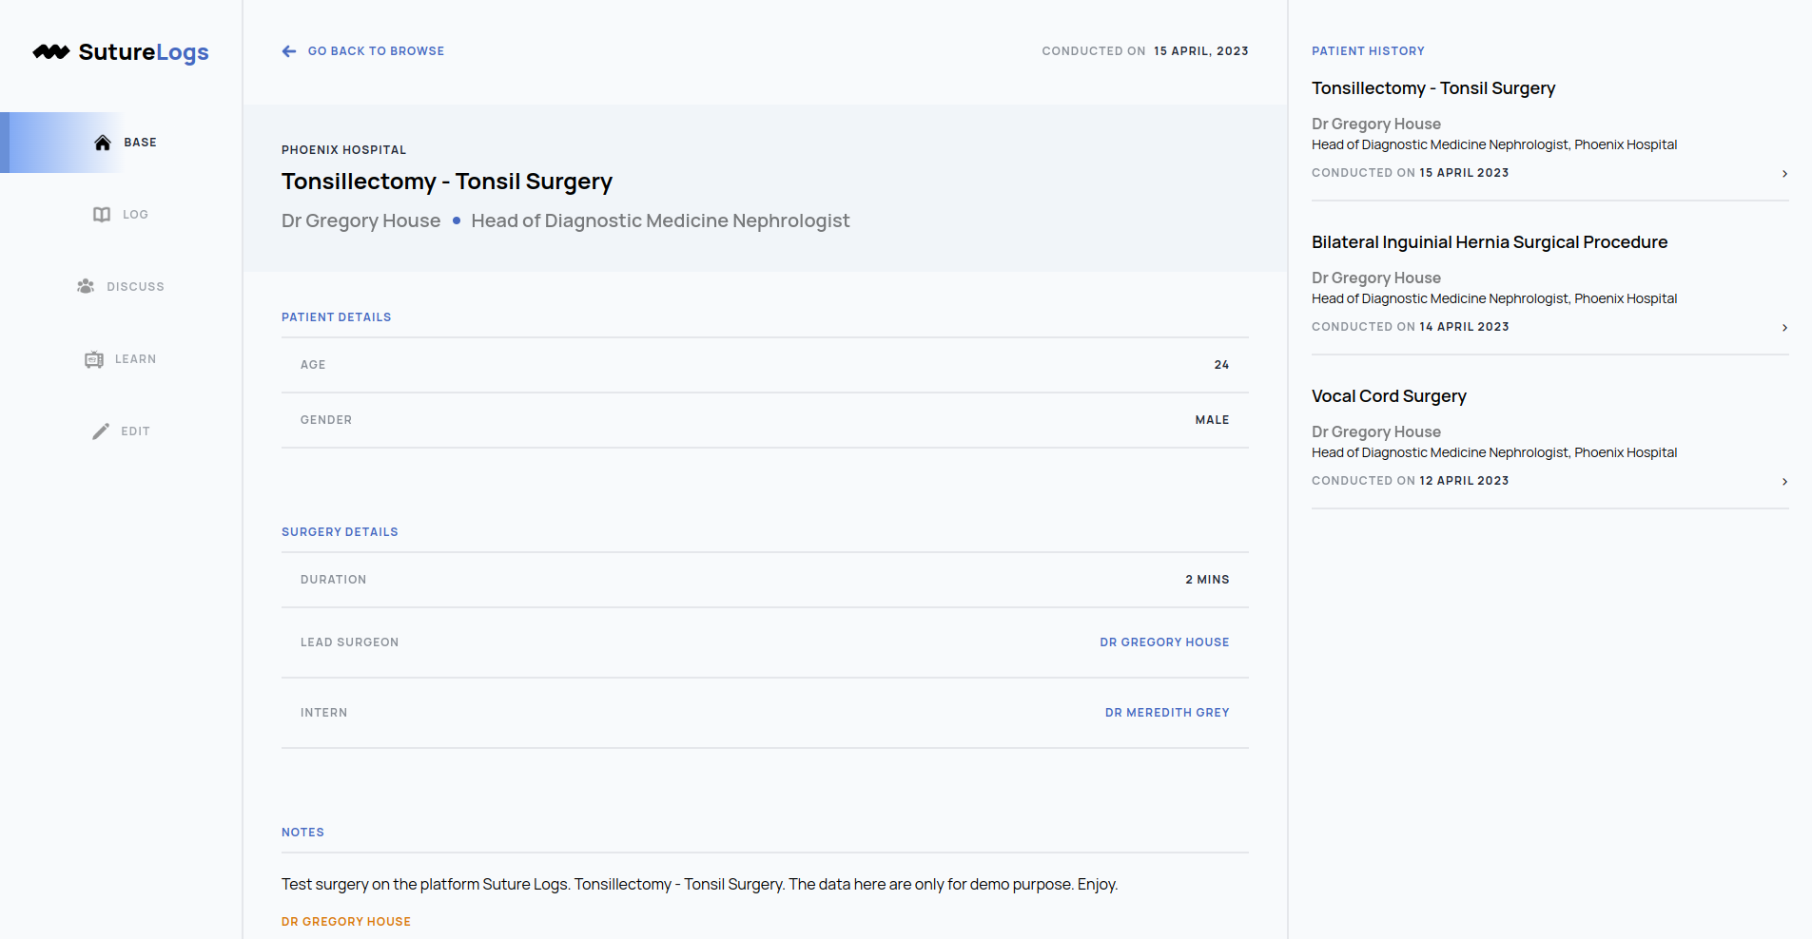Click the Edit pencil icon
The image size is (1812, 939).
[x=101, y=431]
